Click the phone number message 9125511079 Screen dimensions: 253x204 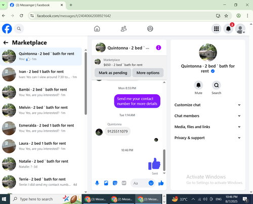click(117, 132)
